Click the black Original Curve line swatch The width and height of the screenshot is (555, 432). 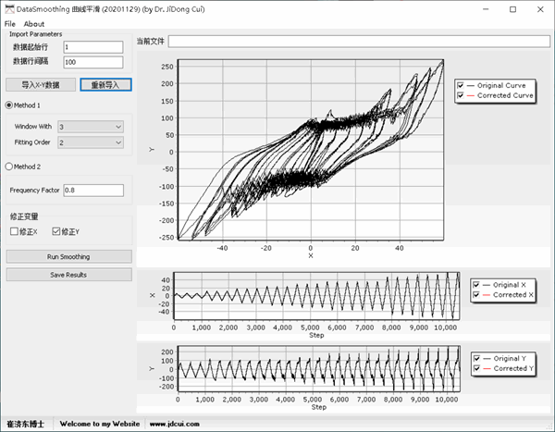pyautogui.click(x=471, y=86)
